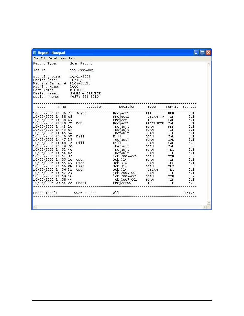Open the Help menu
244x316 pixels.
point(72,58)
